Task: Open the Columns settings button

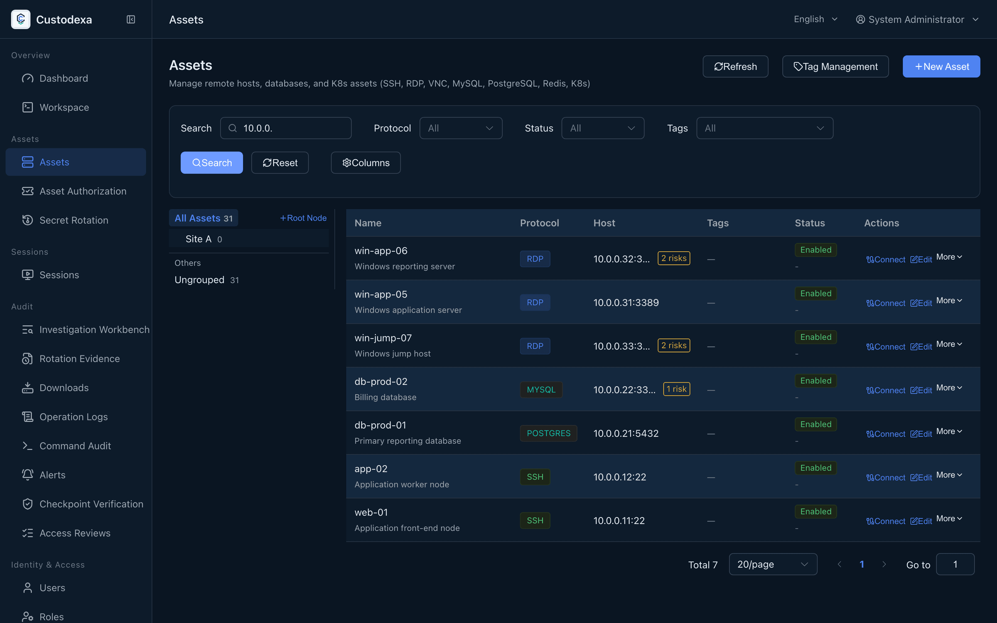Action: (366, 162)
